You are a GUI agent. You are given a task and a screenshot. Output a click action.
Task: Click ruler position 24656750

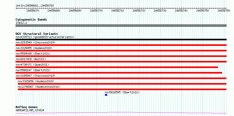pyautogui.click(x=203, y=11)
